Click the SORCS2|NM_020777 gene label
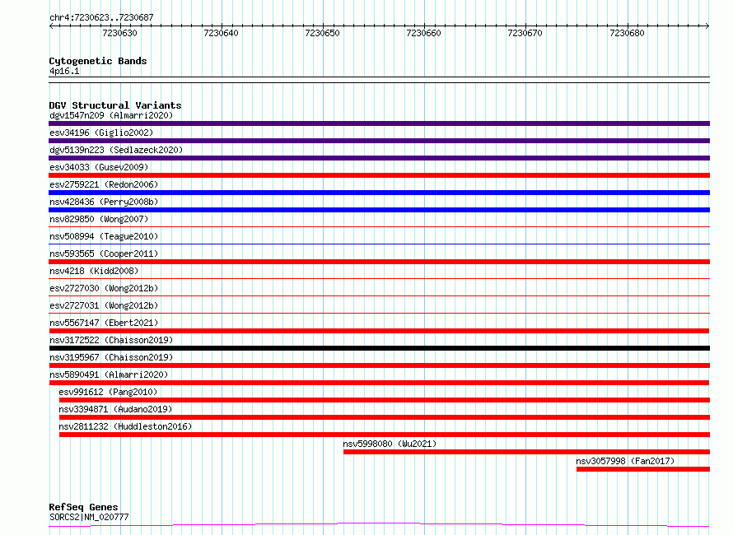This screenshot has width=733, height=535. point(89,517)
